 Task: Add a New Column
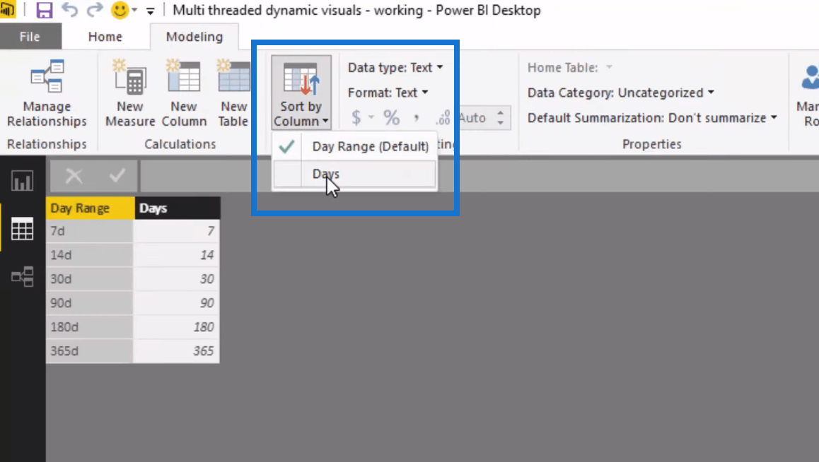coord(184,93)
